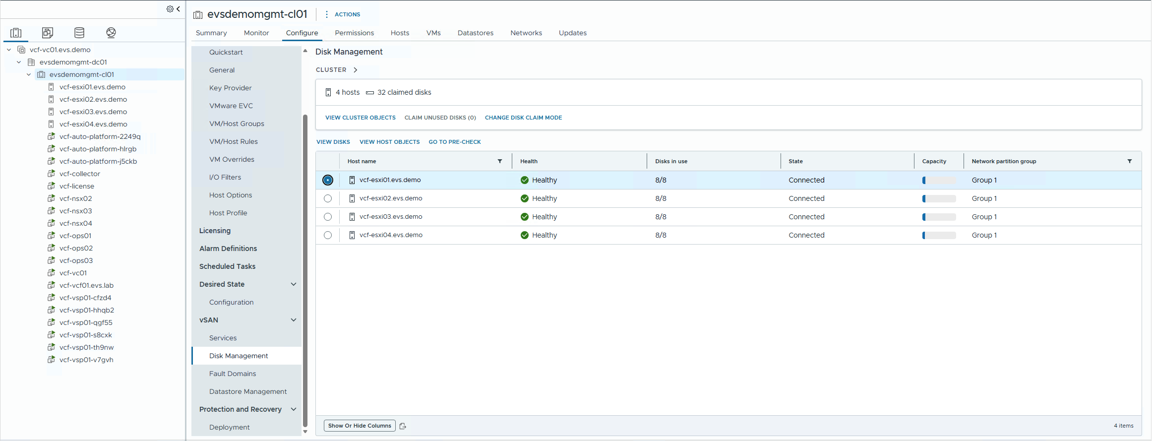Click the VM icon for vcf-ops01
This screenshot has height=441, width=1152.
(51, 236)
